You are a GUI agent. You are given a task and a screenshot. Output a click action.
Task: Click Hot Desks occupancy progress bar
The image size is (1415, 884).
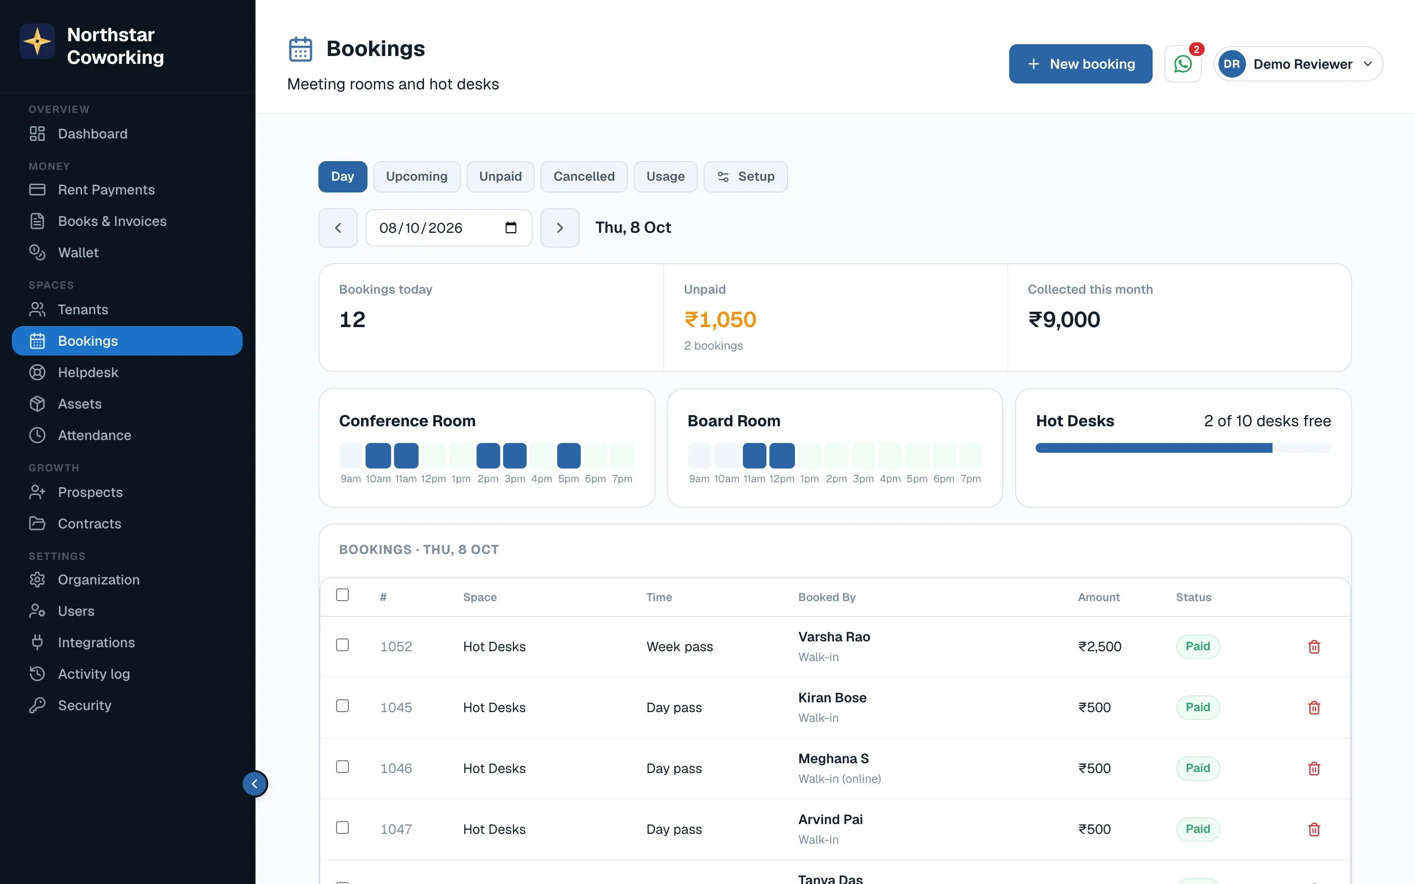click(1183, 448)
